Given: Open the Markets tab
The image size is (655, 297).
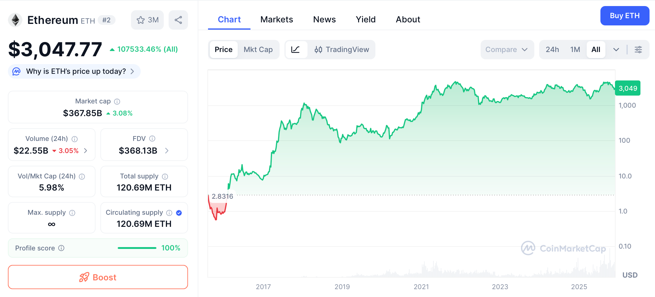Looking at the screenshot, I should tap(277, 19).
